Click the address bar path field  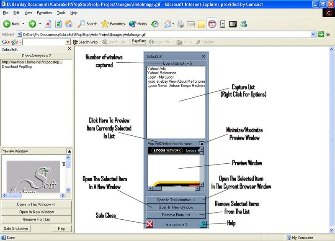[x=164, y=34]
